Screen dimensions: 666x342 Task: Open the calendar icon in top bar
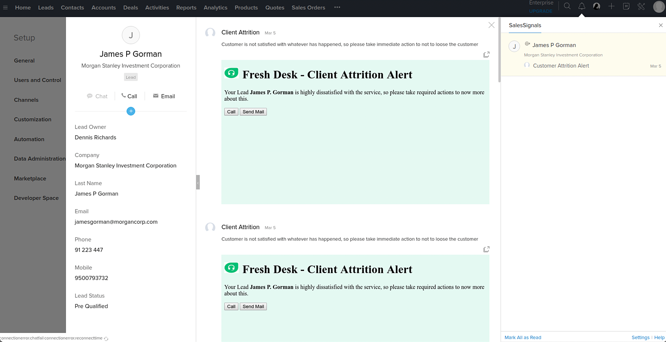point(626,6)
